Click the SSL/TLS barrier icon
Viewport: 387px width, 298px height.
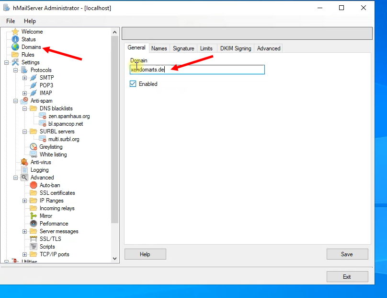(x=34, y=239)
